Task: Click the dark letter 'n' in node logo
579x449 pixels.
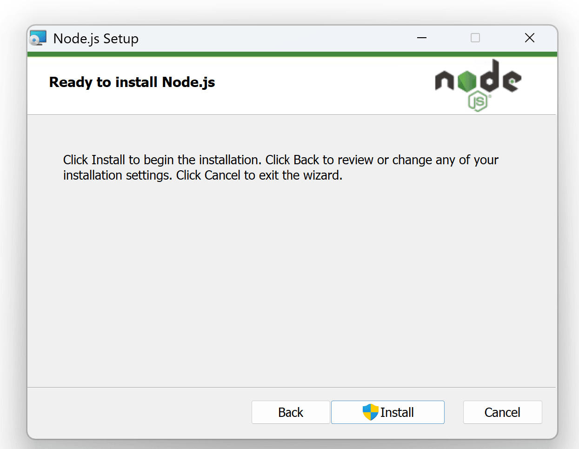Action: (x=444, y=81)
